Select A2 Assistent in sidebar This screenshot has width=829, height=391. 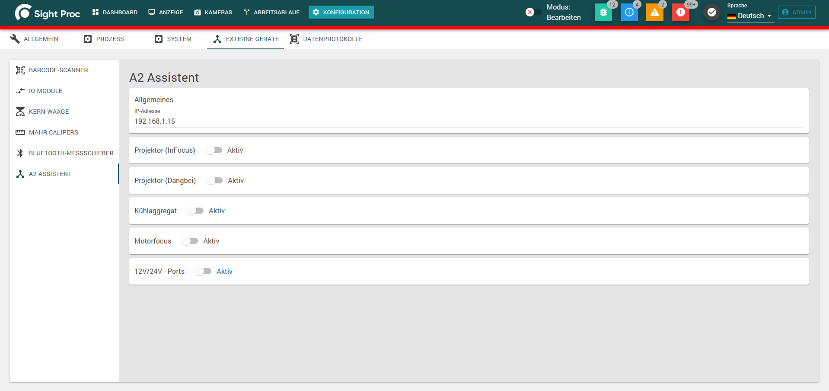pyautogui.click(x=64, y=174)
